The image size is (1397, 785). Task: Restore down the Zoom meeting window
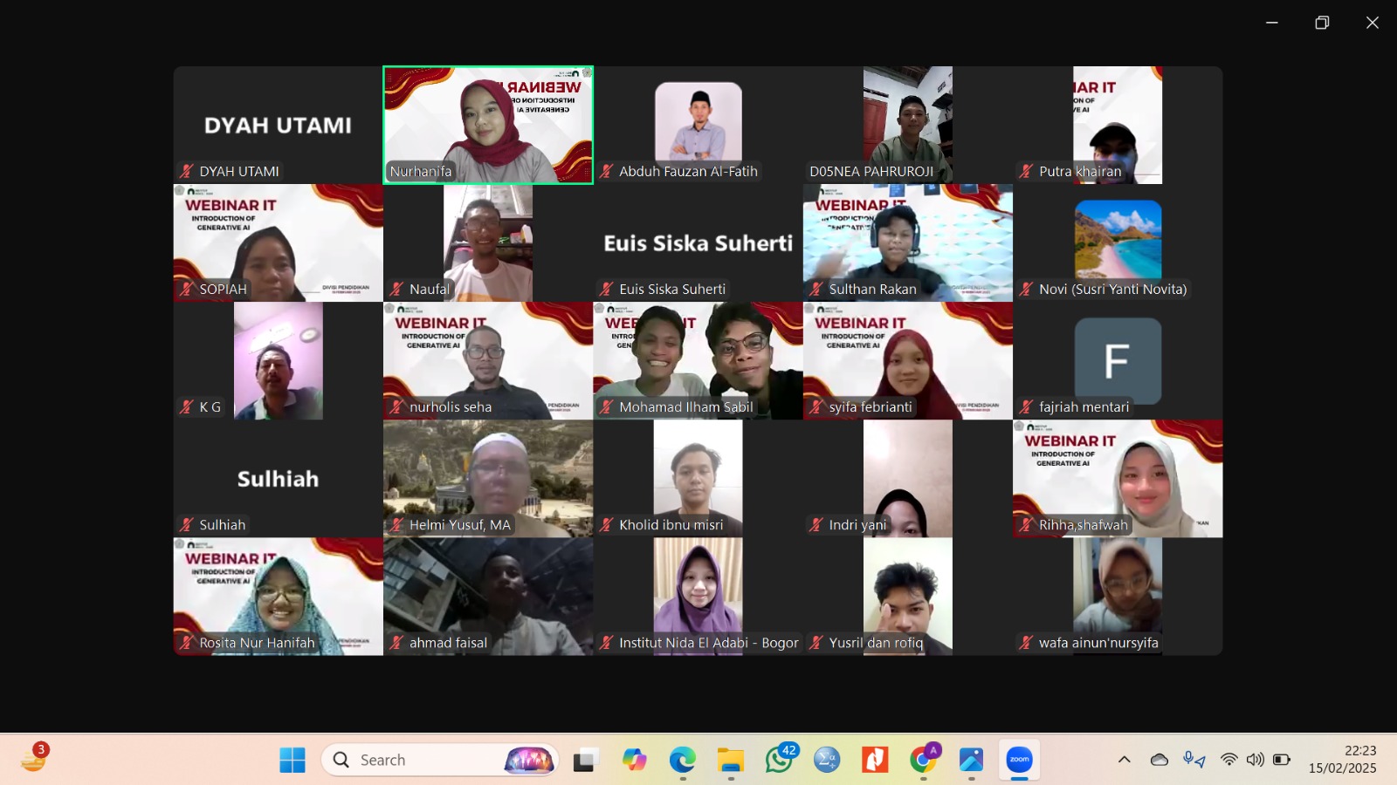pos(1322,23)
